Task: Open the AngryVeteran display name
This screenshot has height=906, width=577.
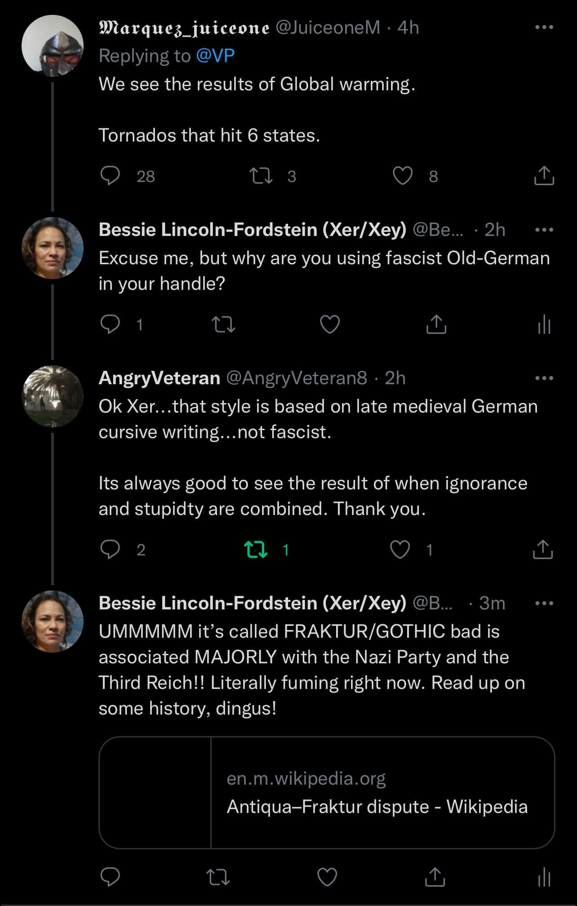Action: coord(159,378)
